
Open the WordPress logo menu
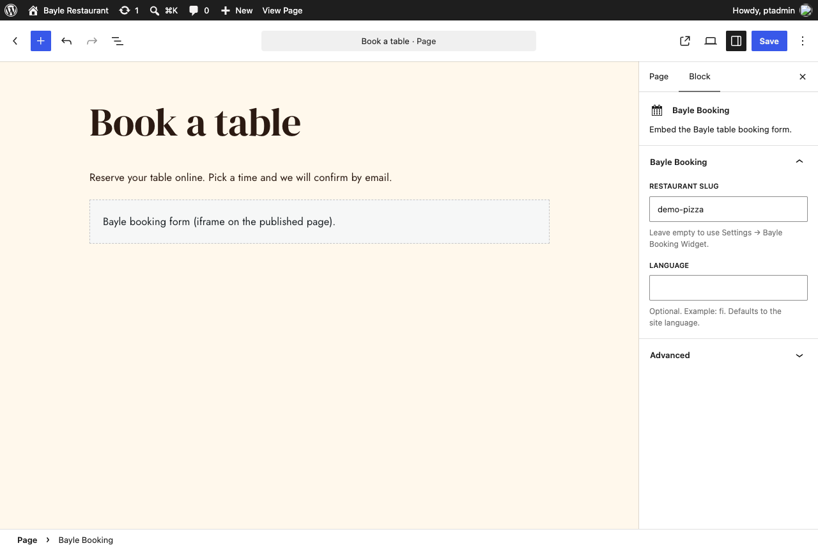11,10
